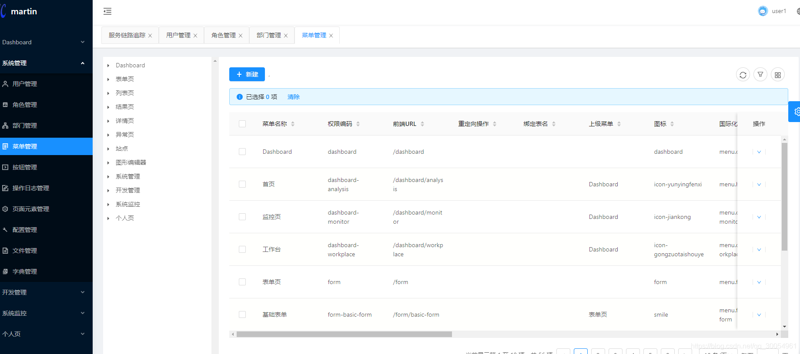Select 菜单管理 in the sidebar
Image resolution: width=800 pixels, height=354 pixels.
[46, 146]
